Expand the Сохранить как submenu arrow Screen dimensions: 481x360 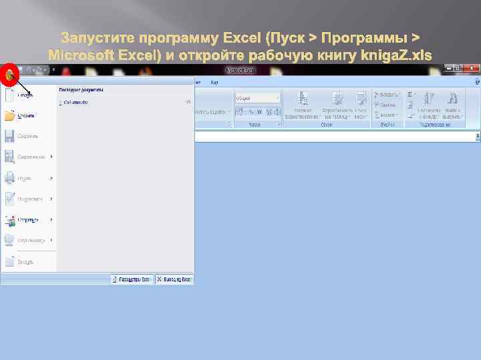pos(51,157)
